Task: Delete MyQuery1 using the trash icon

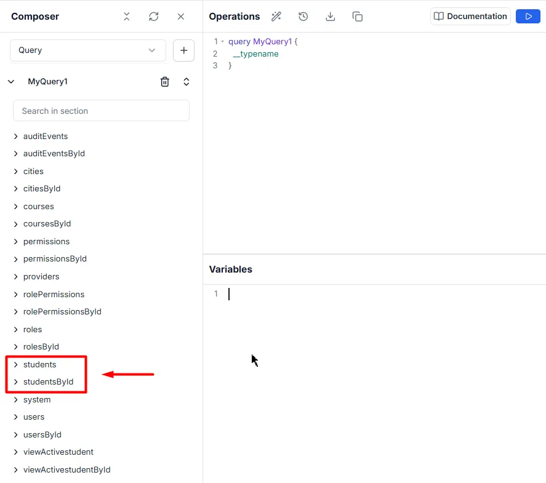Action: click(165, 82)
